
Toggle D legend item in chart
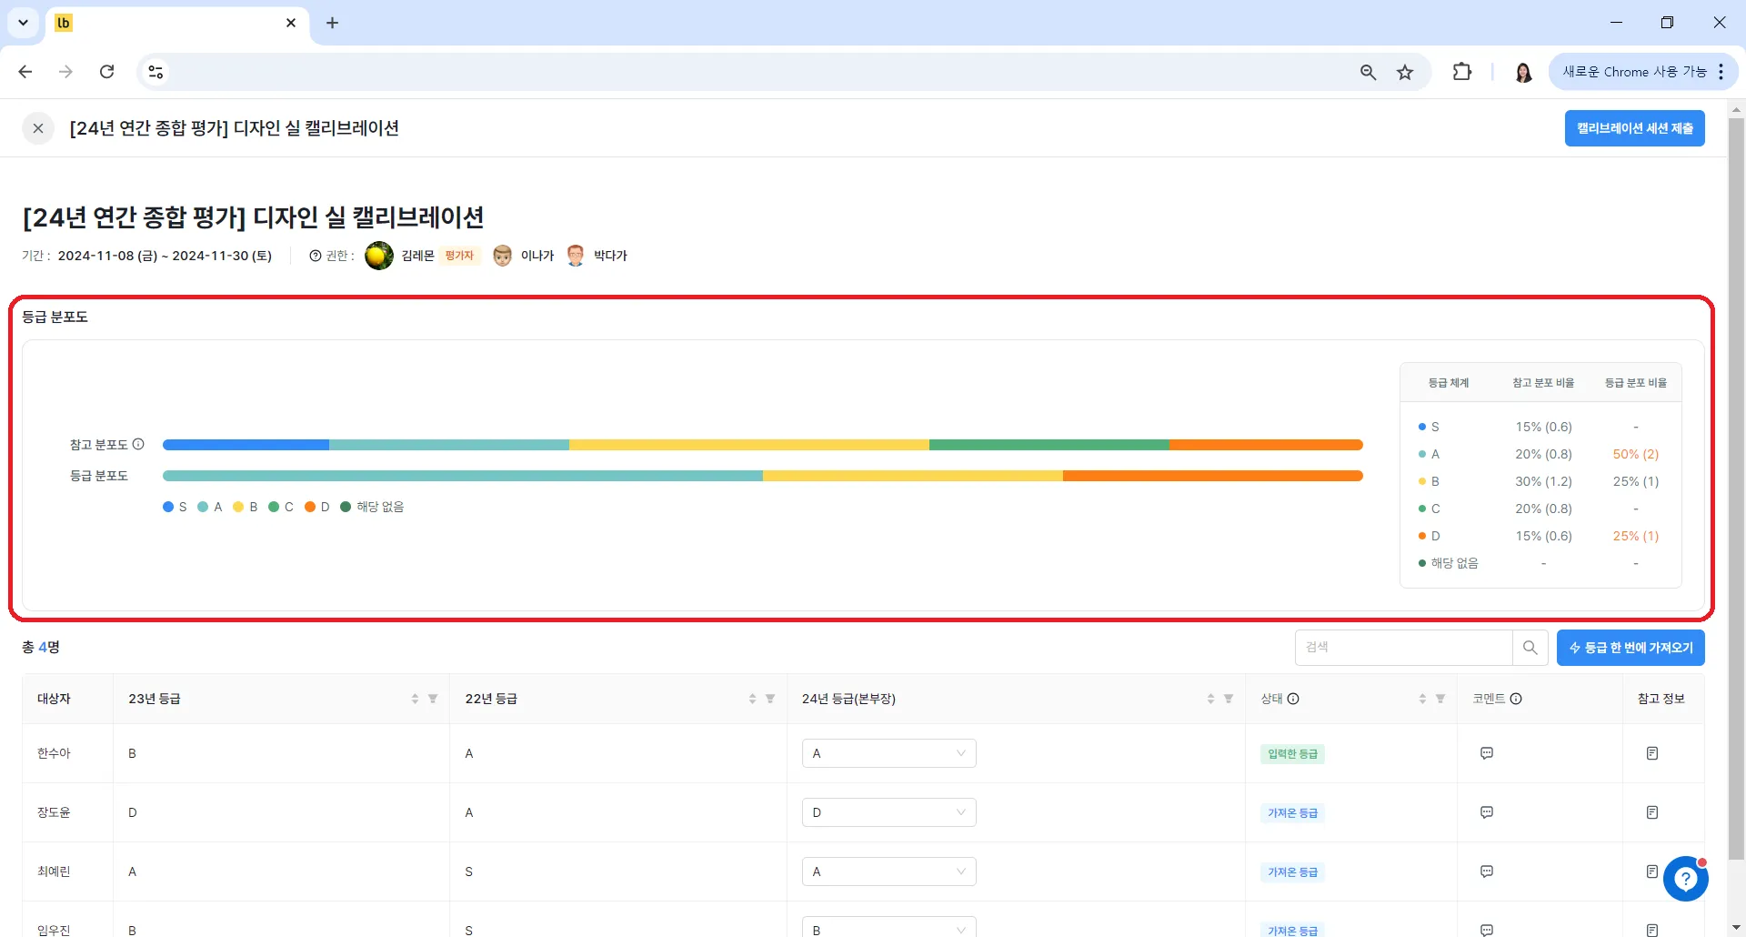coord(317,507)
